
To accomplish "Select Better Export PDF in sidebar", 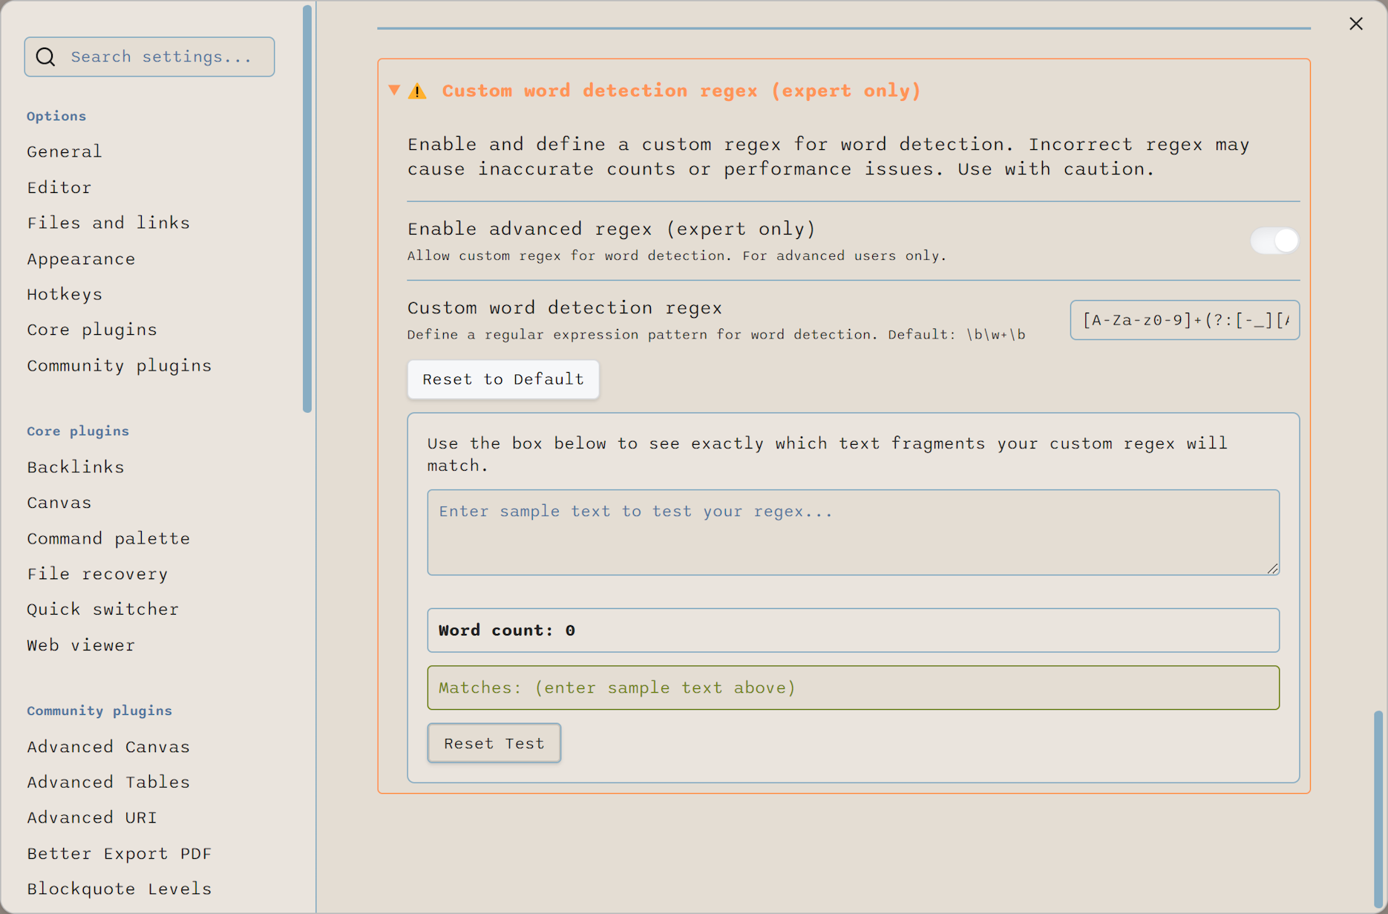I will 119,853.
